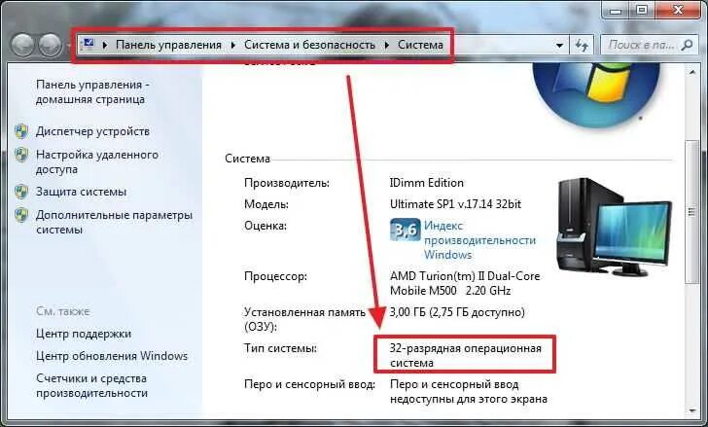The image size is (708, 427).
Task: Click shield icon next to Защита системы
Action: [x=21, y=192]
